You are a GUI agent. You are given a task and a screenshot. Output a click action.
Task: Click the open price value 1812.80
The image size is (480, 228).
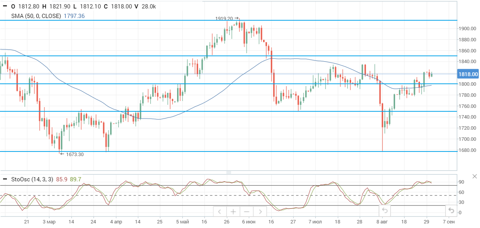tap(29, 7)
